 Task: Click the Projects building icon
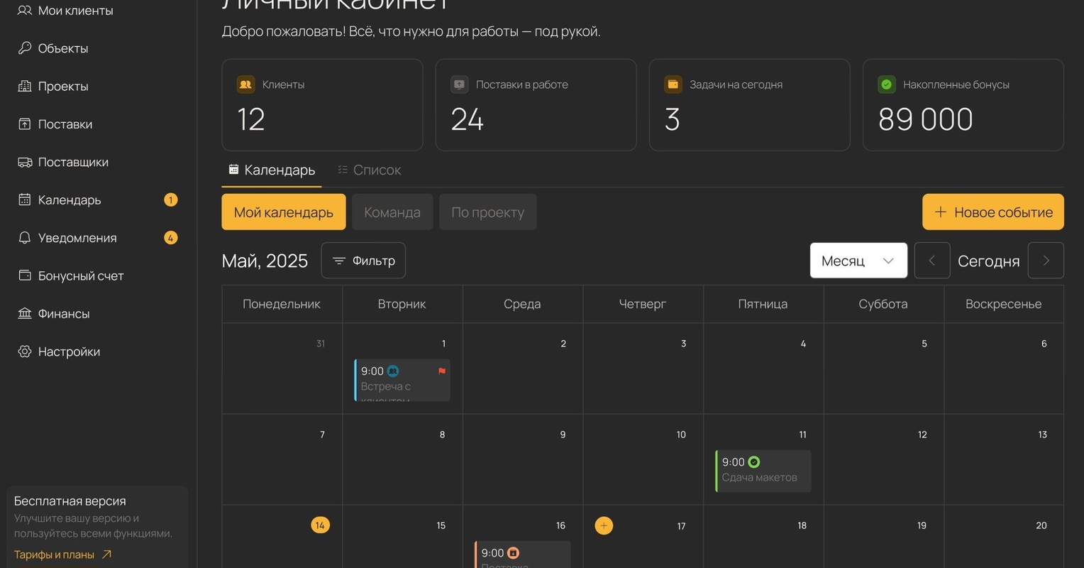[25, 86]
